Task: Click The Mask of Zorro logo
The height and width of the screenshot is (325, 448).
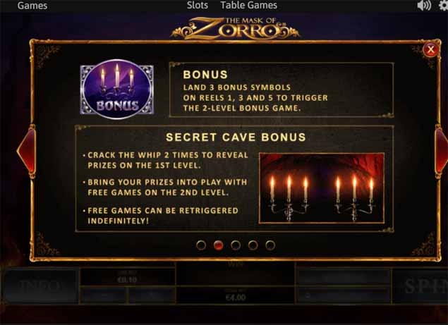Action: (235, 28)
